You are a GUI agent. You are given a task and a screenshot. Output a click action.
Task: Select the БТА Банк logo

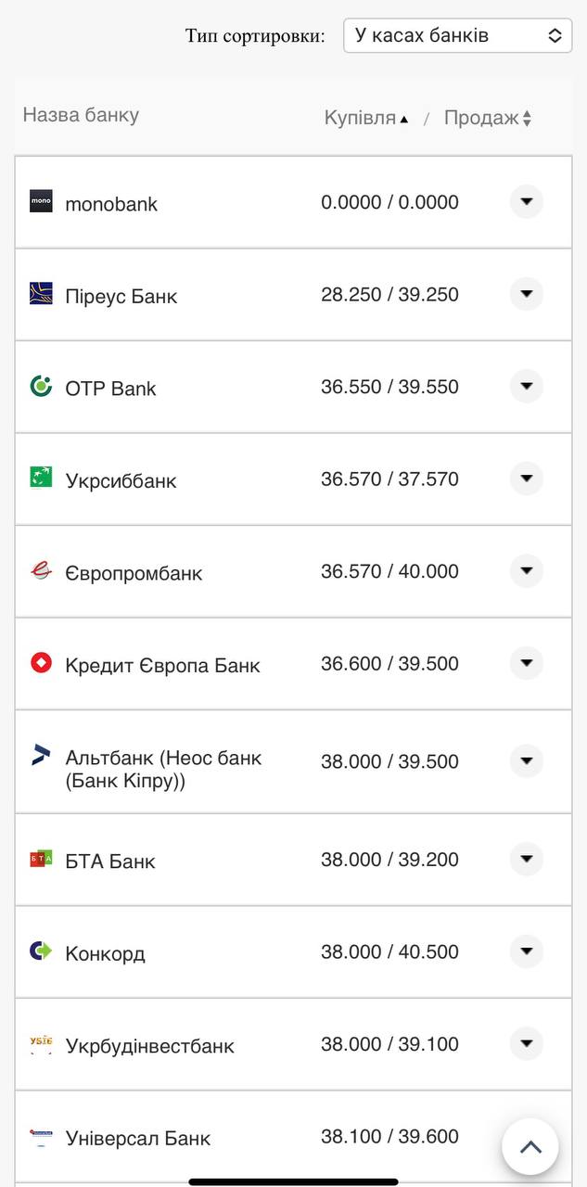[39, 859]
